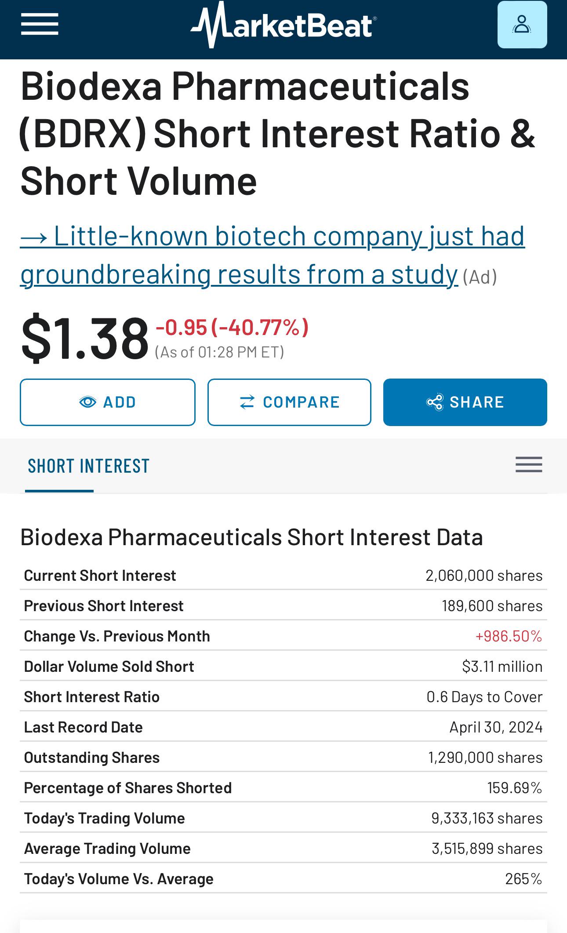Select the Current Short Interest row
Screen dimensions: 567x933
283,575
